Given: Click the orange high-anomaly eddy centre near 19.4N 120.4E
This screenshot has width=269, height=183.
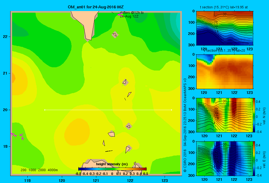Looking at the screenshot, I should click(77, 132).
